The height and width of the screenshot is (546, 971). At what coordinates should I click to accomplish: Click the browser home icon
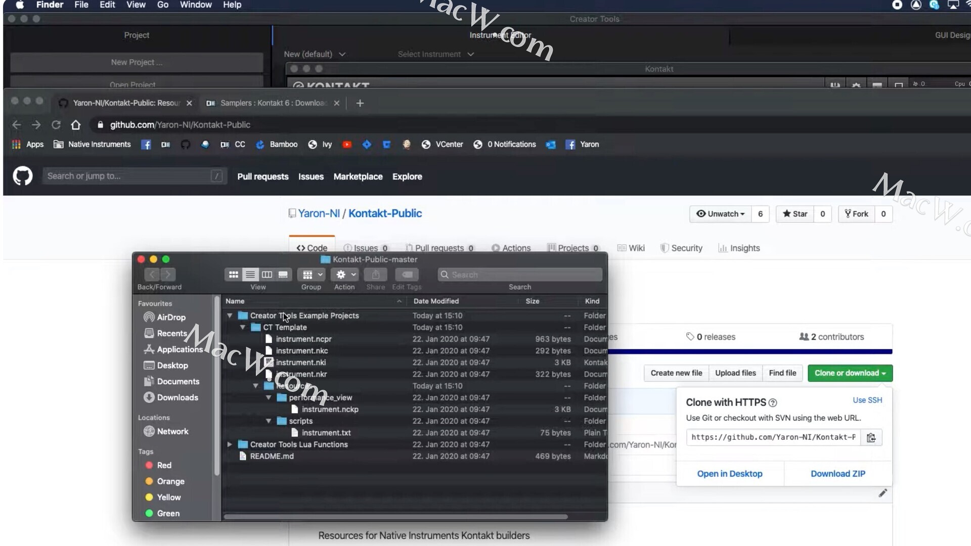(x=76, y=125)
